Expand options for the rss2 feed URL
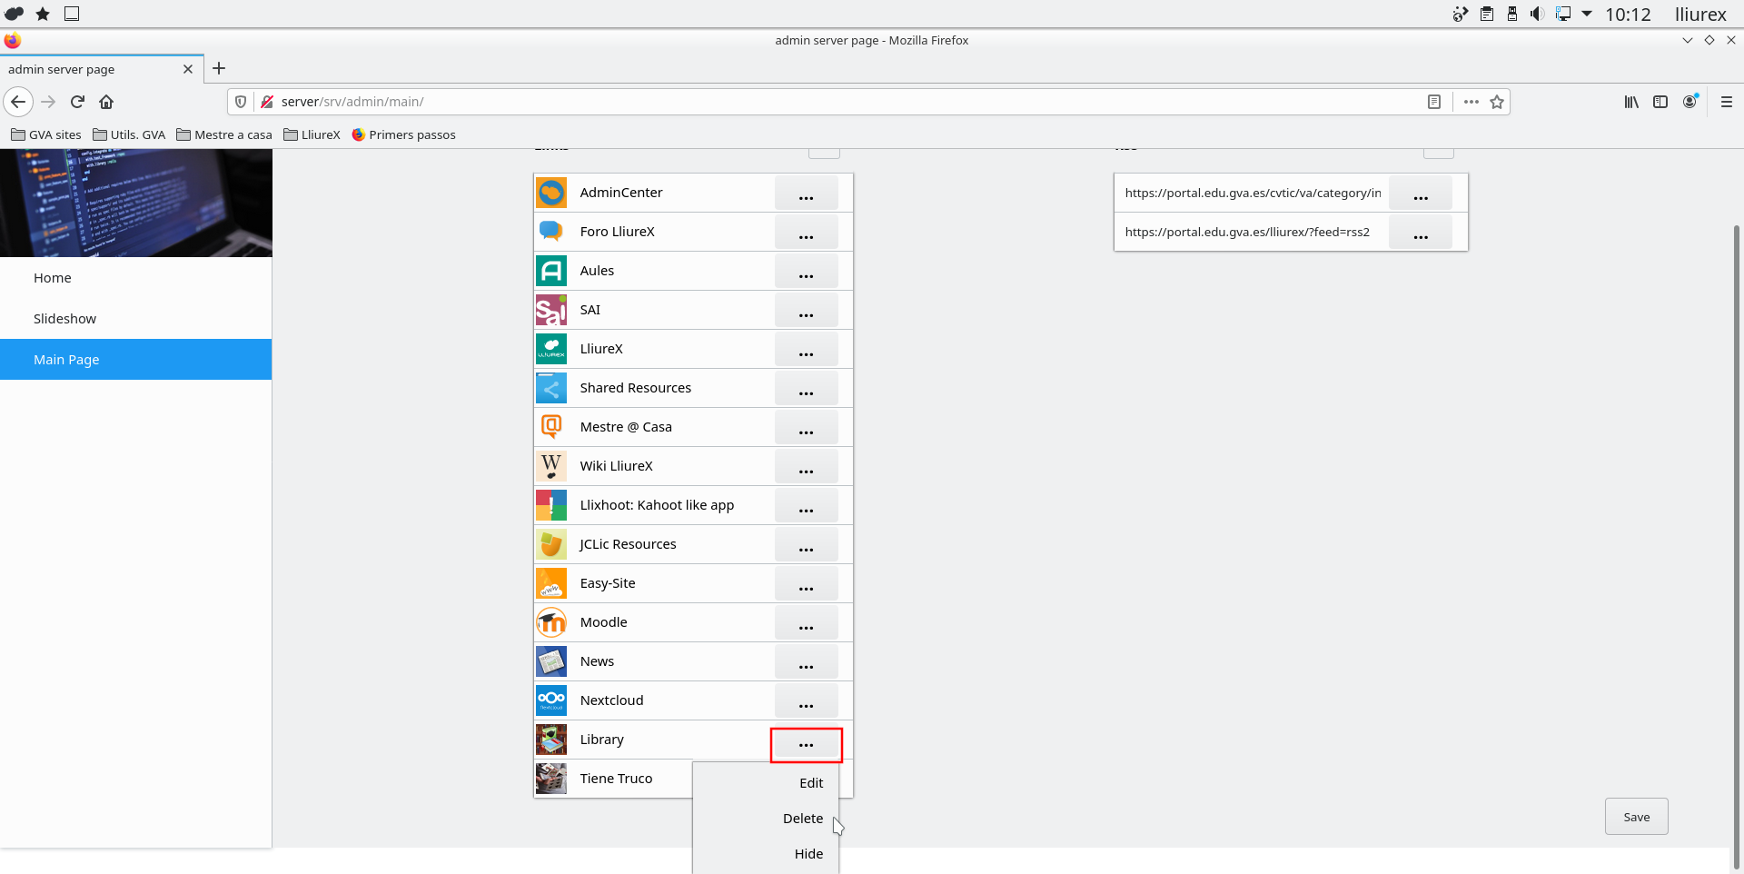 1420,233
